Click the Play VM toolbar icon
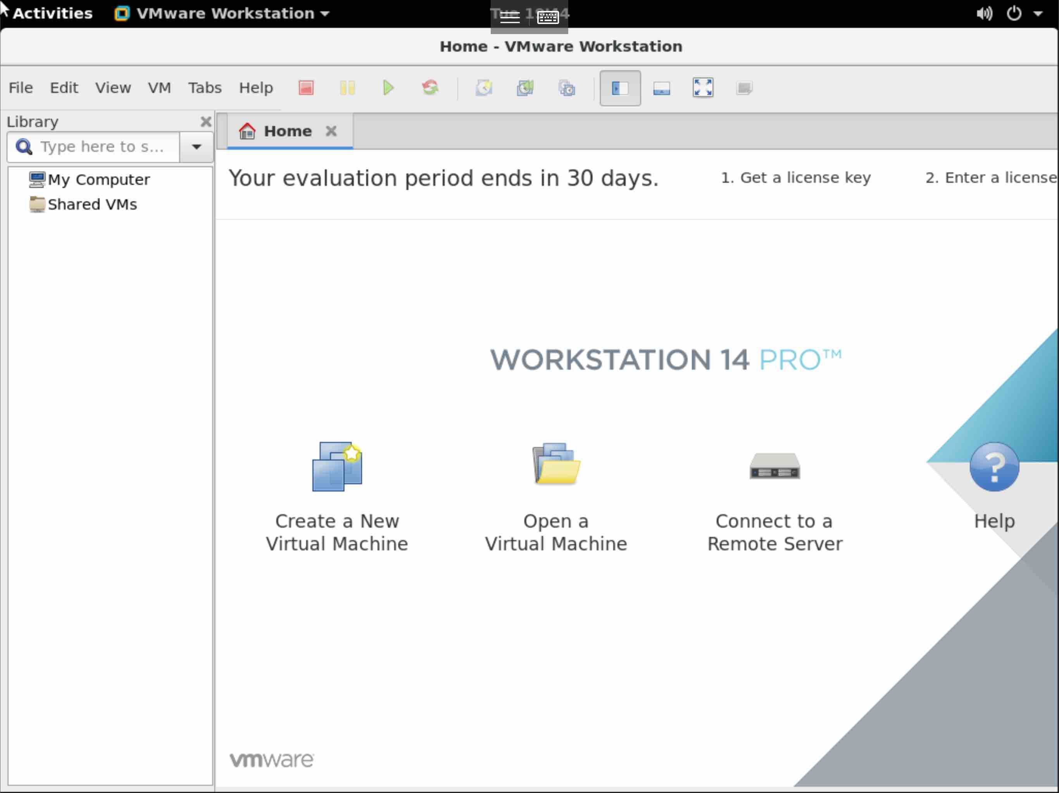The width and height of the screenshot is (1059, 793). [388, 88]
